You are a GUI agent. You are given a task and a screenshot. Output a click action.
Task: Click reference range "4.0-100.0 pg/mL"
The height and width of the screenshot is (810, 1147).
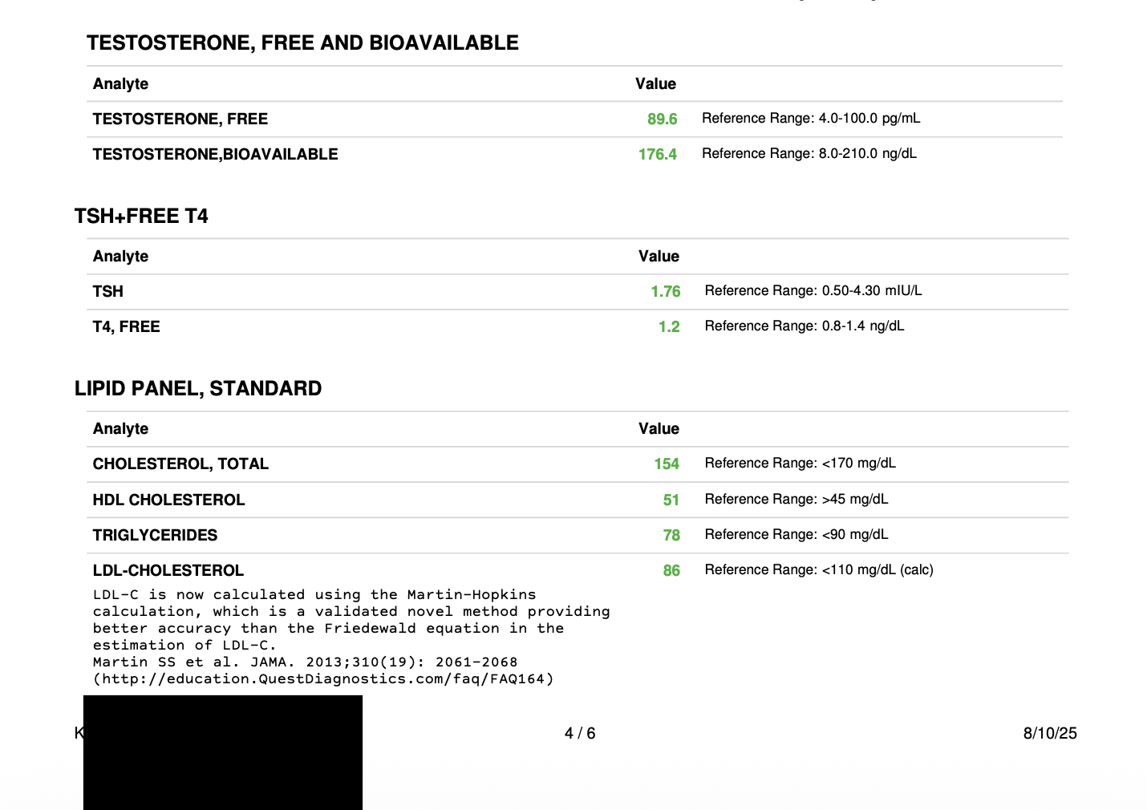(869, 118)
